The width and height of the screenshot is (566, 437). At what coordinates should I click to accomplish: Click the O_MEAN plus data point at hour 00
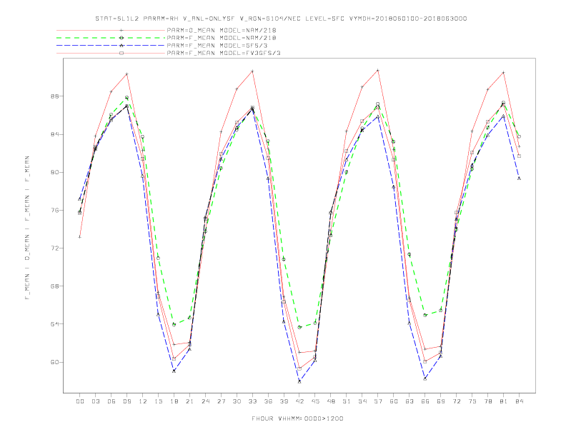coord(80,237)
